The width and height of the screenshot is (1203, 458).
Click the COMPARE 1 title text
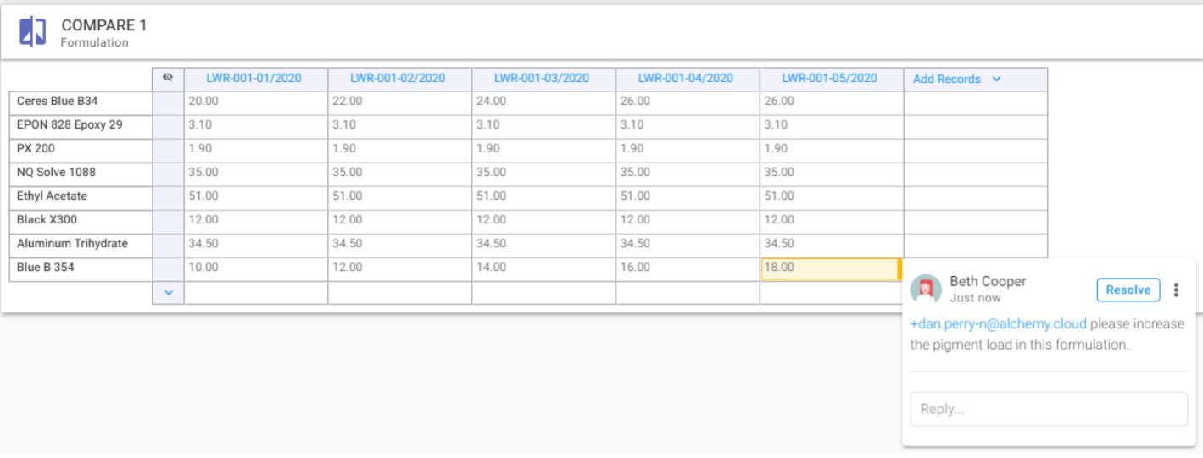pyautogui.click(x=104, y=25)
